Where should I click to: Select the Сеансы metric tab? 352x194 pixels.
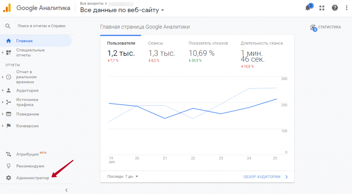[x=162, y=52]
